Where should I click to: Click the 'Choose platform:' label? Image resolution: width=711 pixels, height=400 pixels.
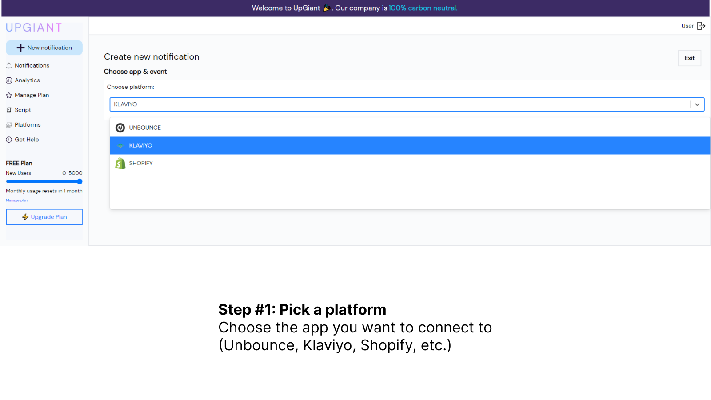pos(130,87)
